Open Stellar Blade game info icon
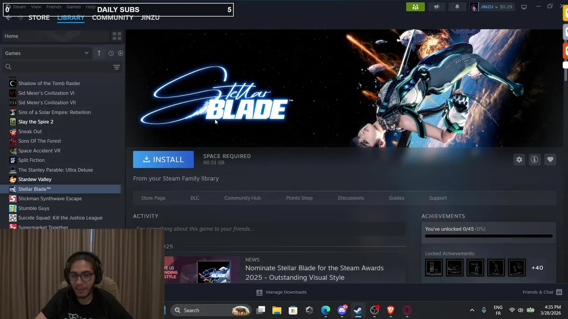568x319 pixels. 534,159
